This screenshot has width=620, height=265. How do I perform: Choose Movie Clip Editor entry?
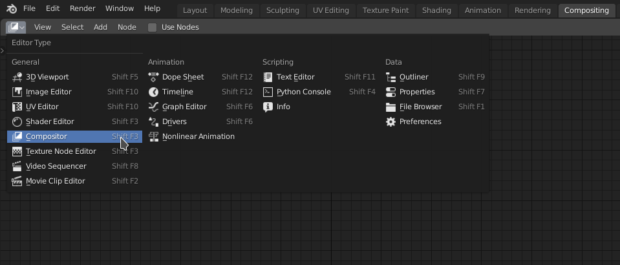(75, 181)
